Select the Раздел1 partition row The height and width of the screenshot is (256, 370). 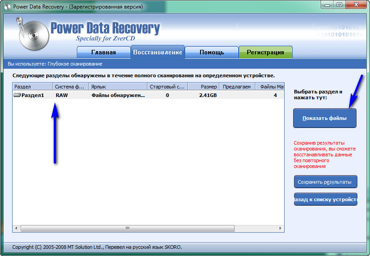click(x=148, y=95)
